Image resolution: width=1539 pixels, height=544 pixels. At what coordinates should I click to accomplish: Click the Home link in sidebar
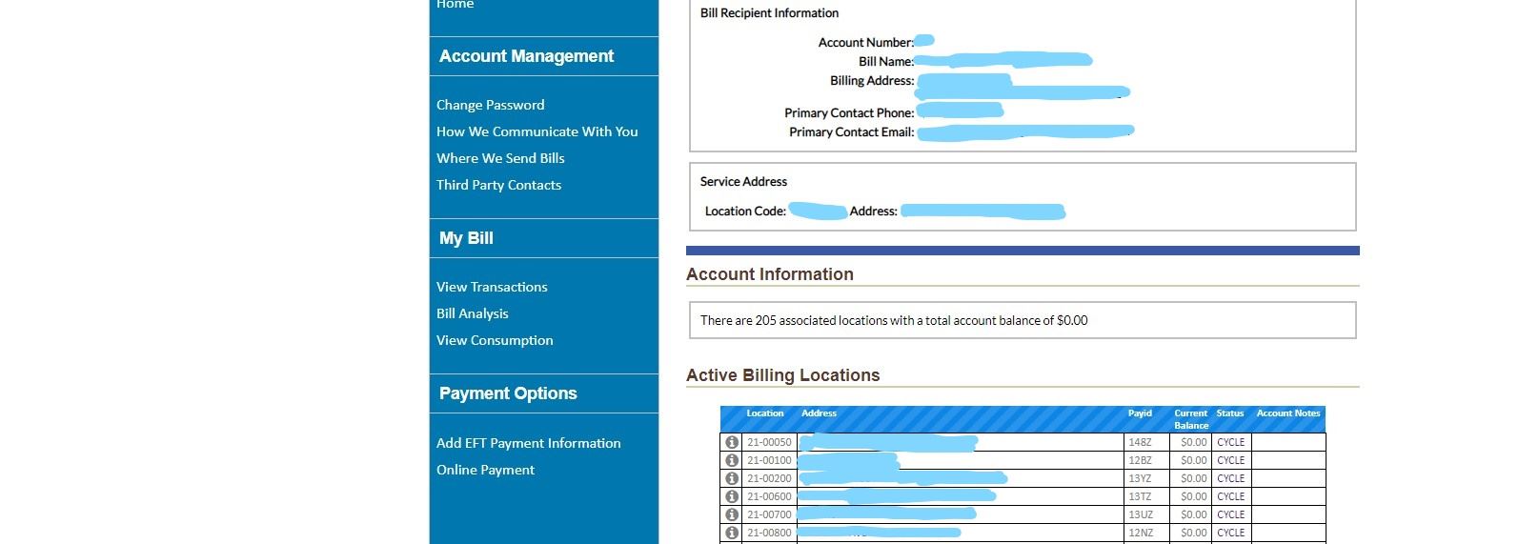(455, 5)
